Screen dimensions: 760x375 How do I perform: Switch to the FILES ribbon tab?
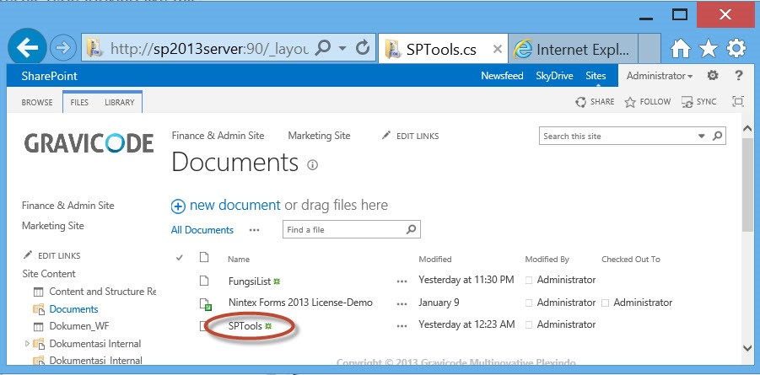click(79, 102)
